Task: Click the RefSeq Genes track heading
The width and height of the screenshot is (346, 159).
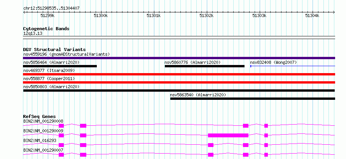Action: click(x=40, y=116)
